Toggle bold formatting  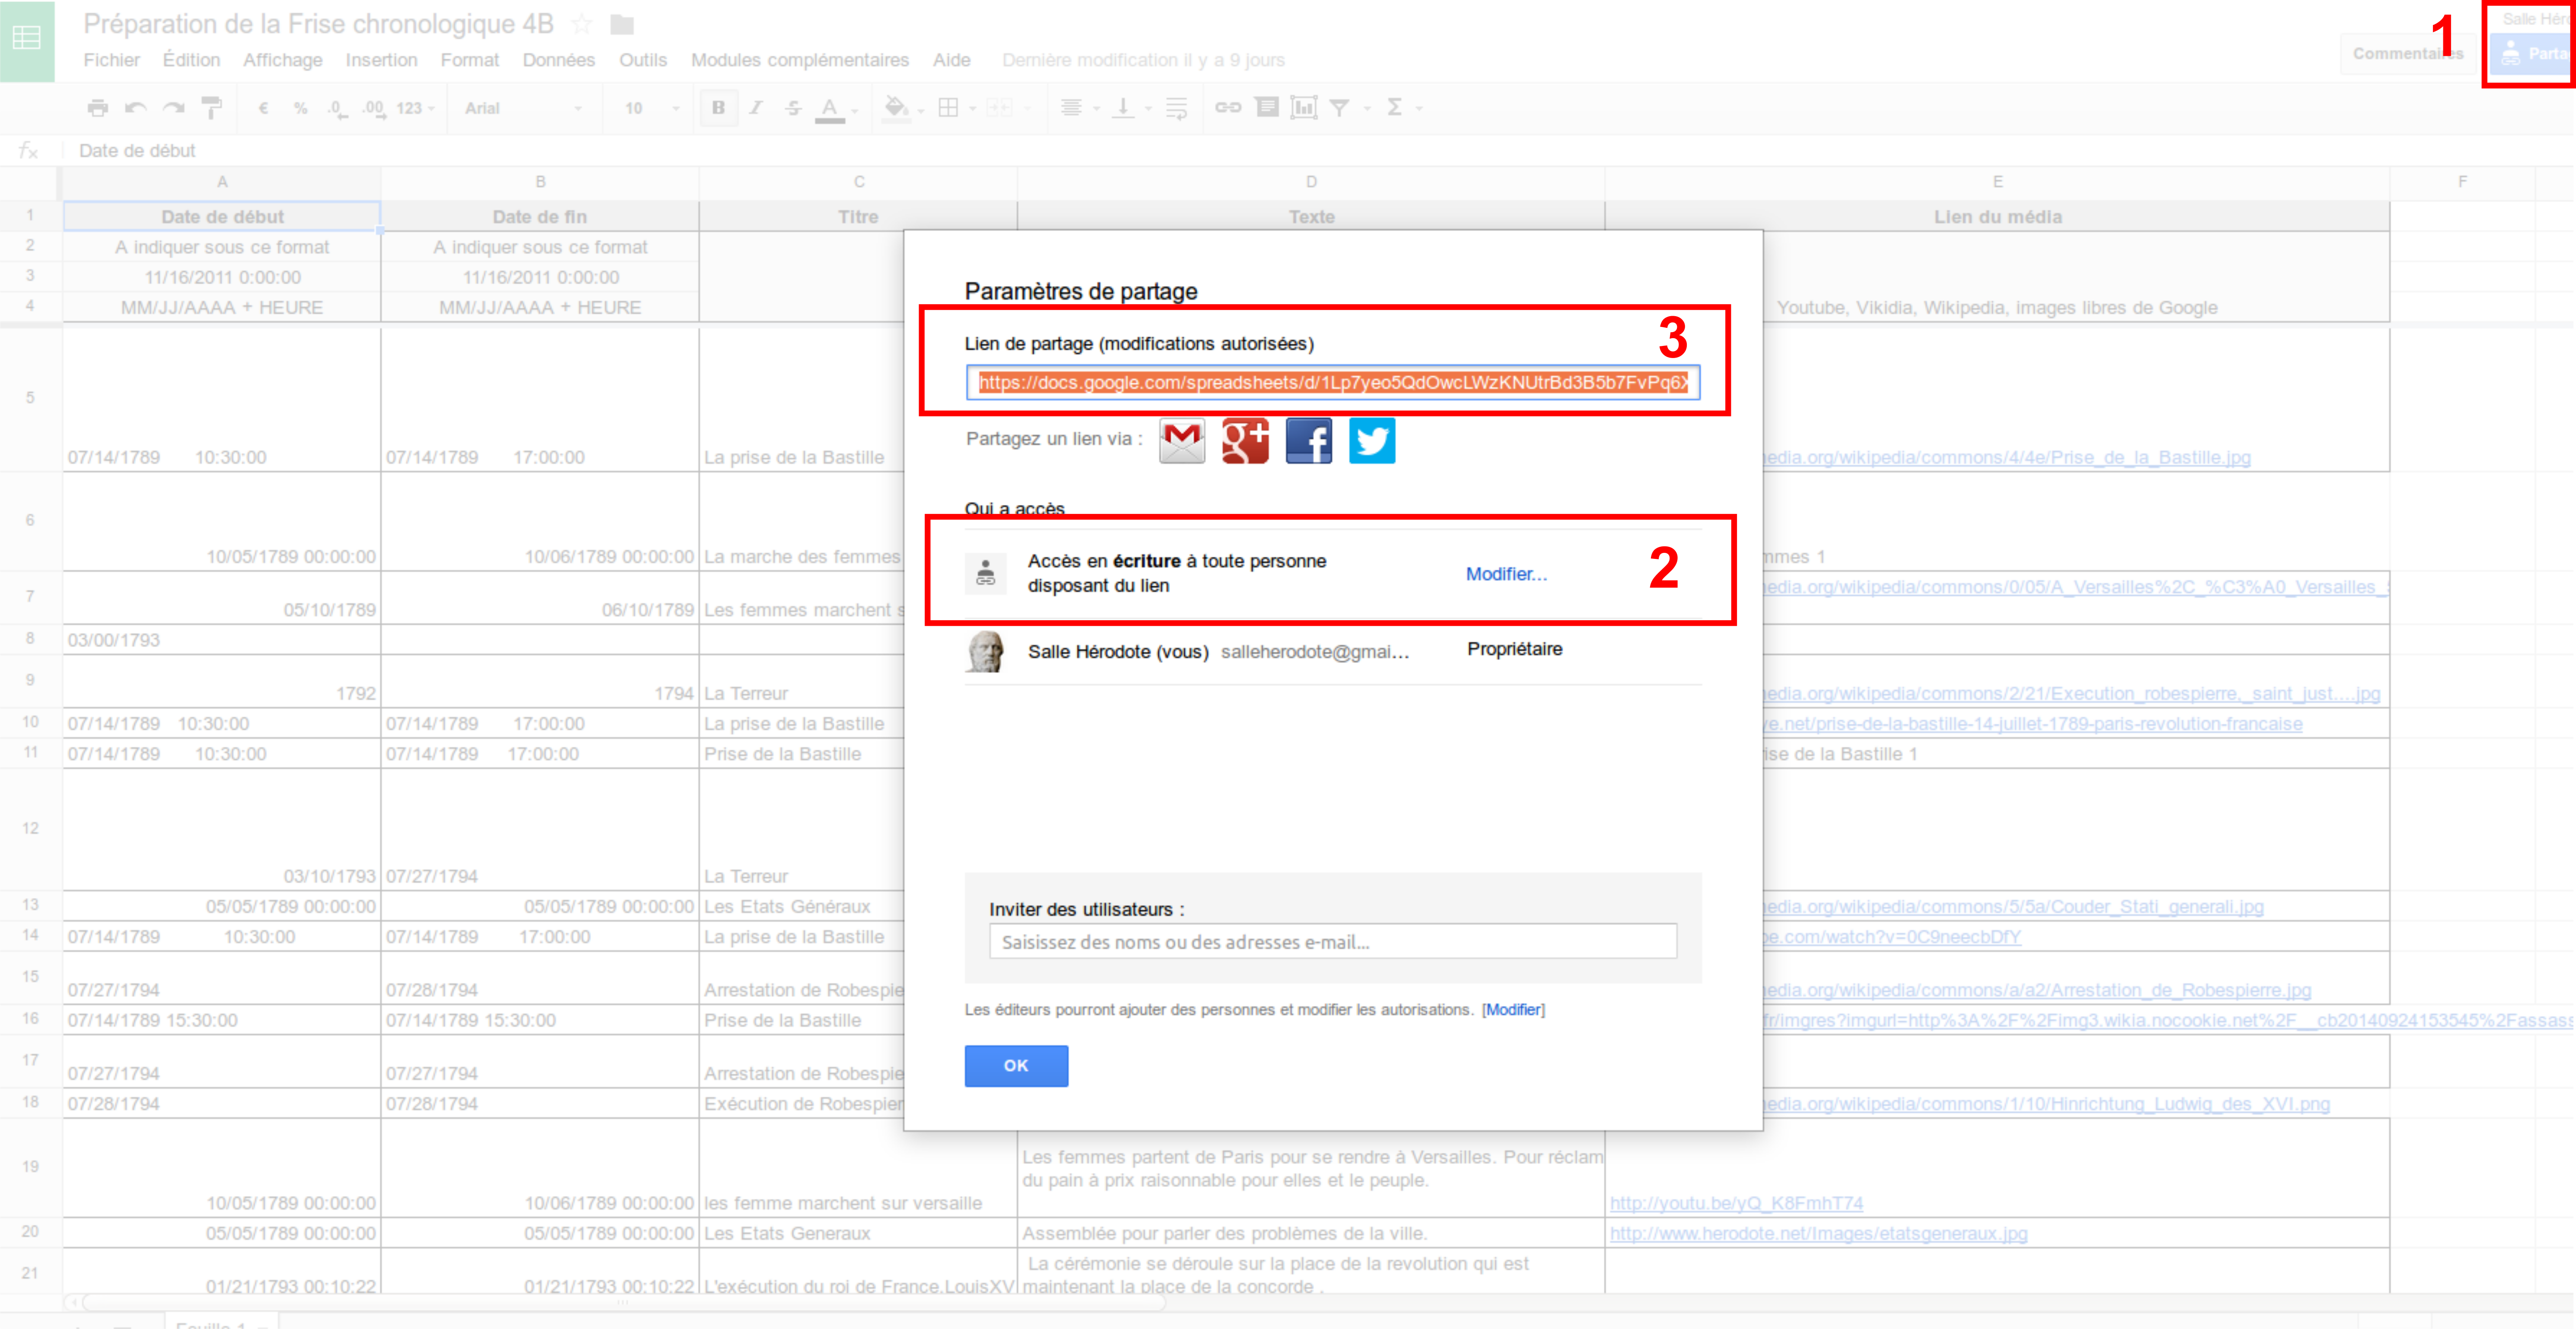[718, 108]
